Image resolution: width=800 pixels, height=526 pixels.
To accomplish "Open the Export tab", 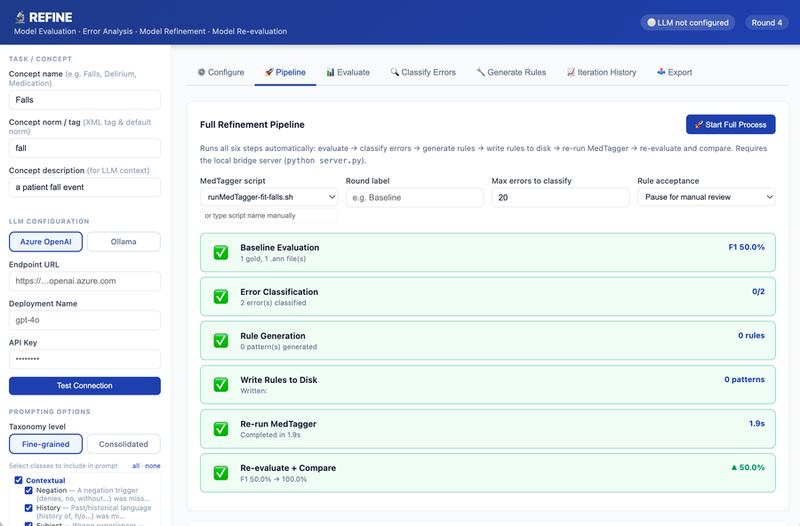I will click(675, 73).
